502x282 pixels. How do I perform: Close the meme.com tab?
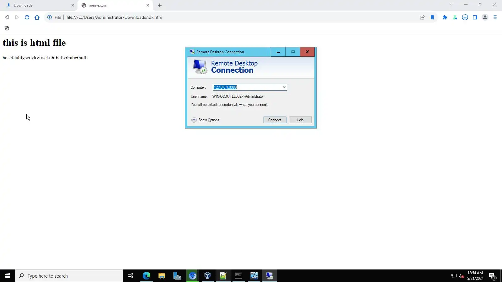coord(148,5)
